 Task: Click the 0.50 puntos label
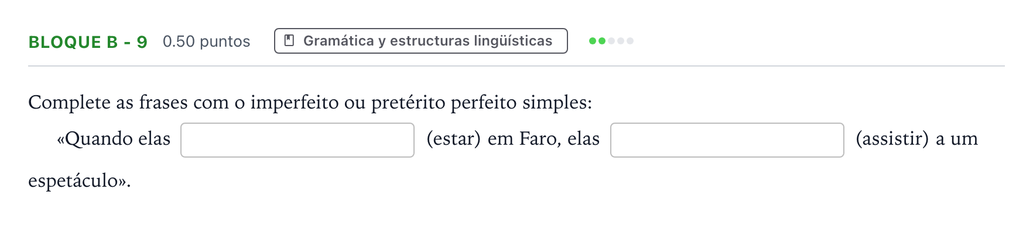[x=207, y=41]
